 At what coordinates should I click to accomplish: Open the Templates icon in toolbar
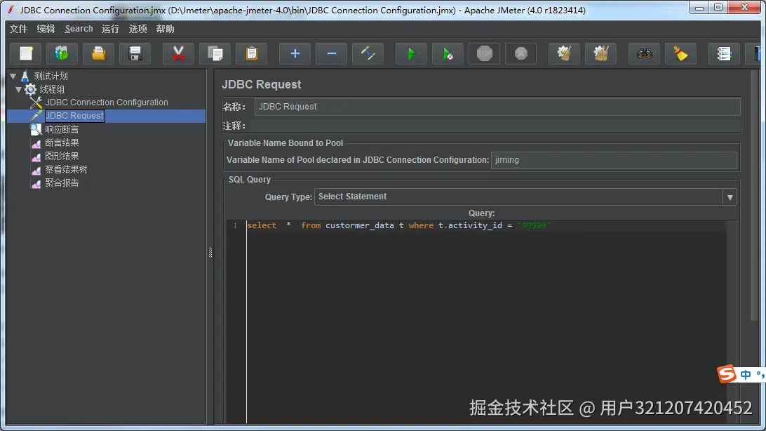pos(62,53)
